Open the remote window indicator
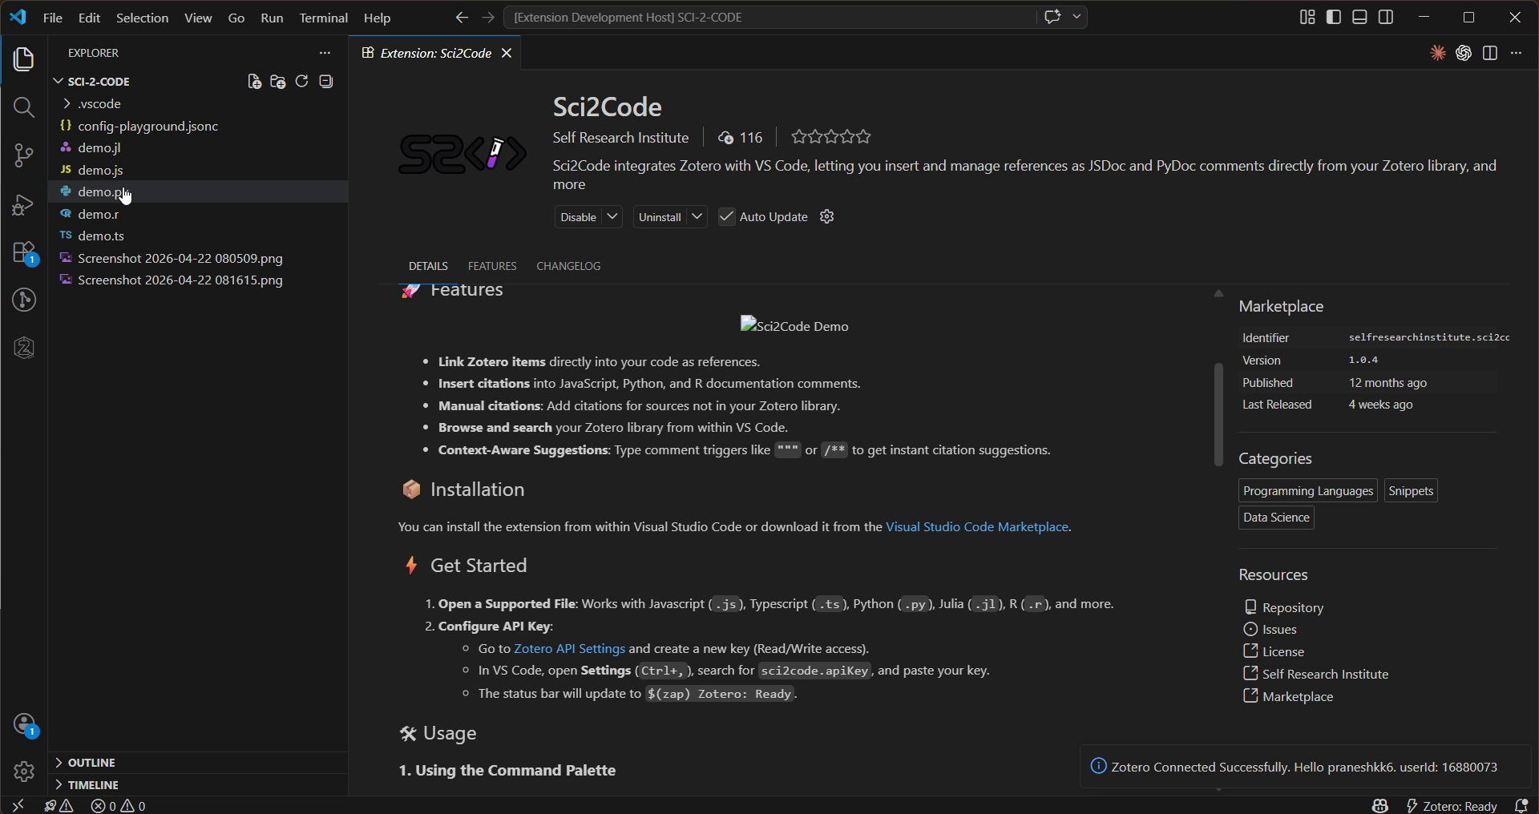Viewport: 1539px width, 814px height. pyautogui.click(x=18, y=806)
